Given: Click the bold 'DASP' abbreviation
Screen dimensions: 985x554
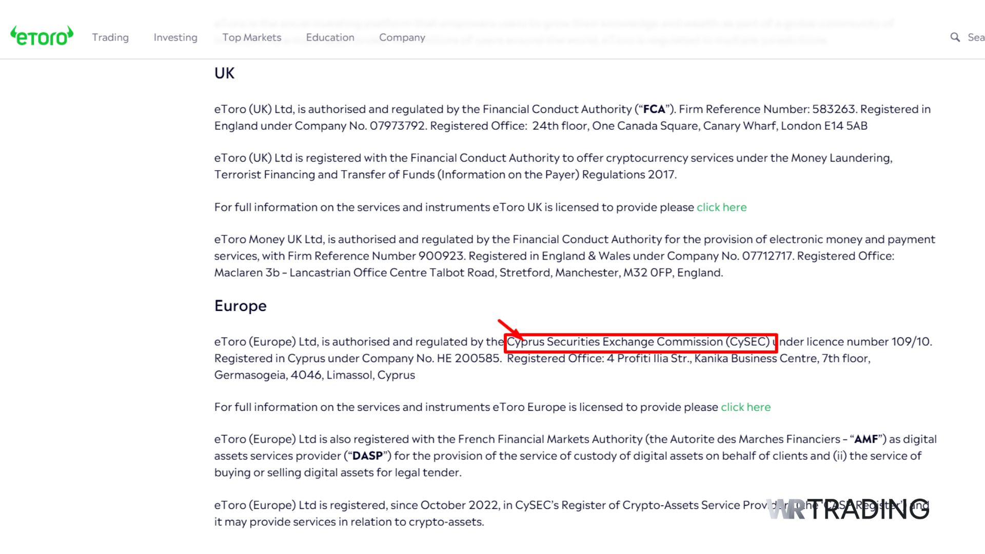Looking at the screenshot, I should tap(367, 456).
